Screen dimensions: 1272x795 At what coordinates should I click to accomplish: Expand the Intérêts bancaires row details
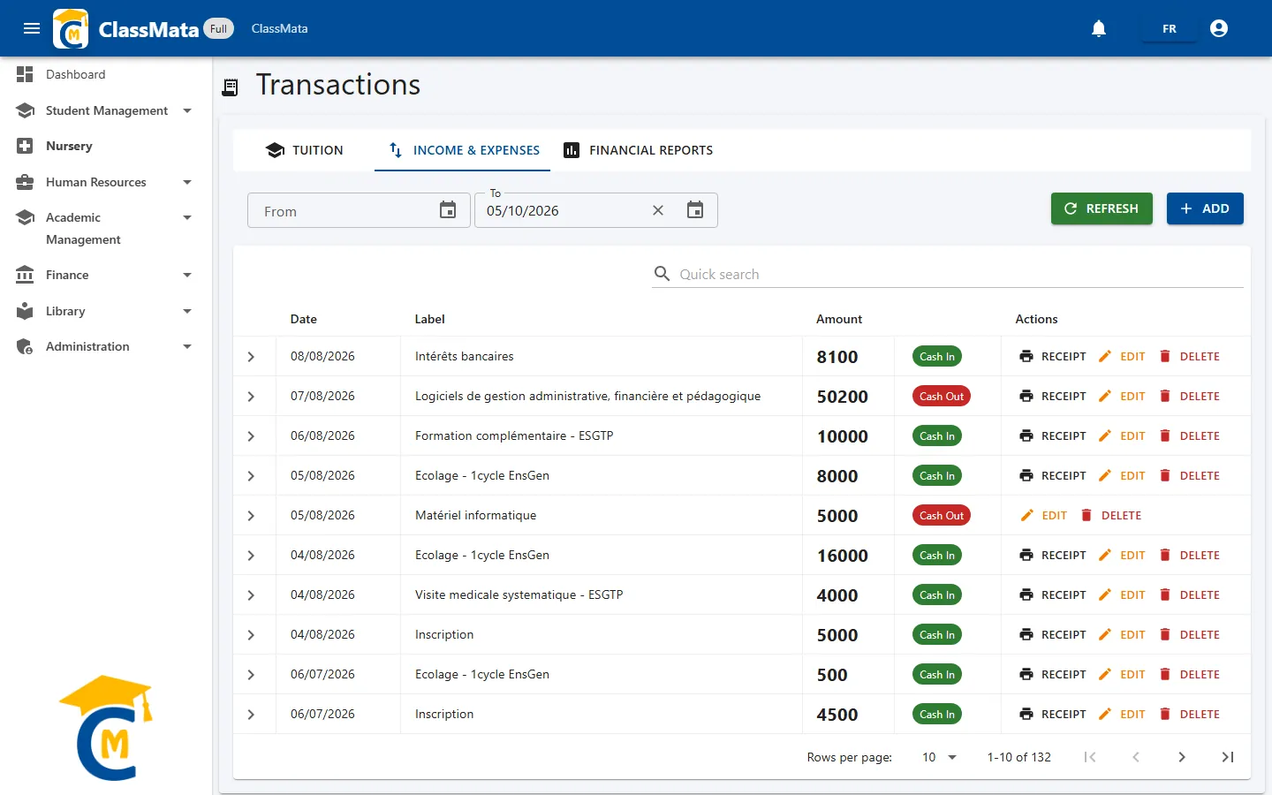[251, 357]
